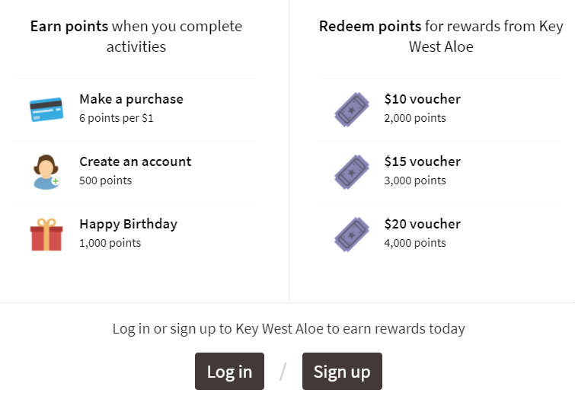The height and width of the screenshot is (396, 575).
Task: Click the create account person icon
Action: pyautogui.click(x=46, y=171)
